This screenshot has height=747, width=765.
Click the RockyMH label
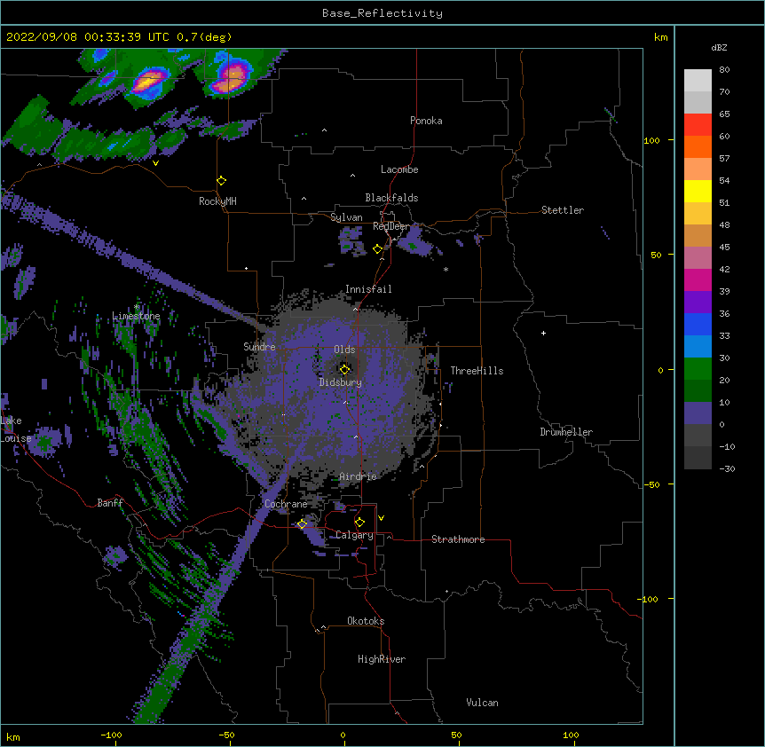(x=217, y=201)
